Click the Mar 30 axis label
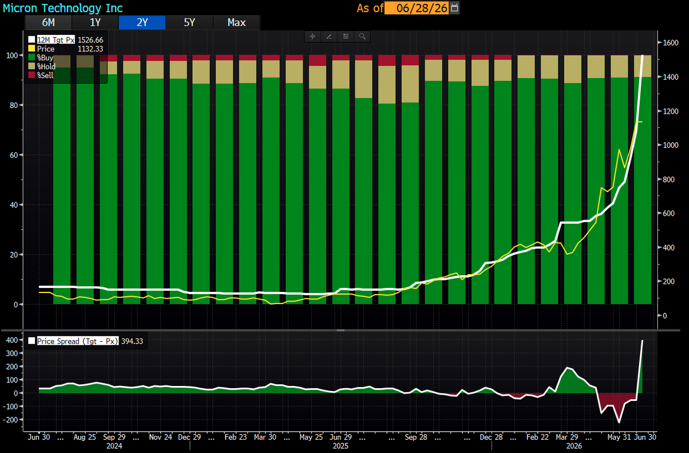Viewport: 689px width, 453px height. 264,436
